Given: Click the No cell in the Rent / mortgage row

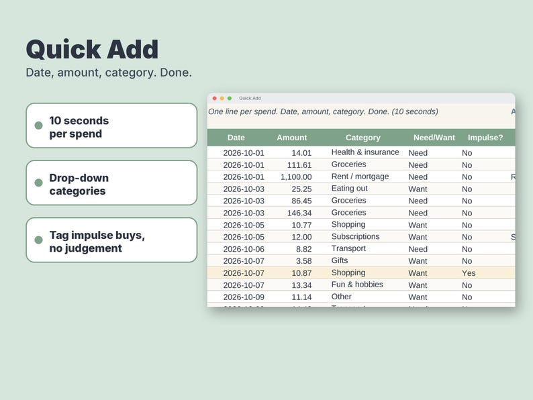Looking at the screenshot, I should click(467, 177).
